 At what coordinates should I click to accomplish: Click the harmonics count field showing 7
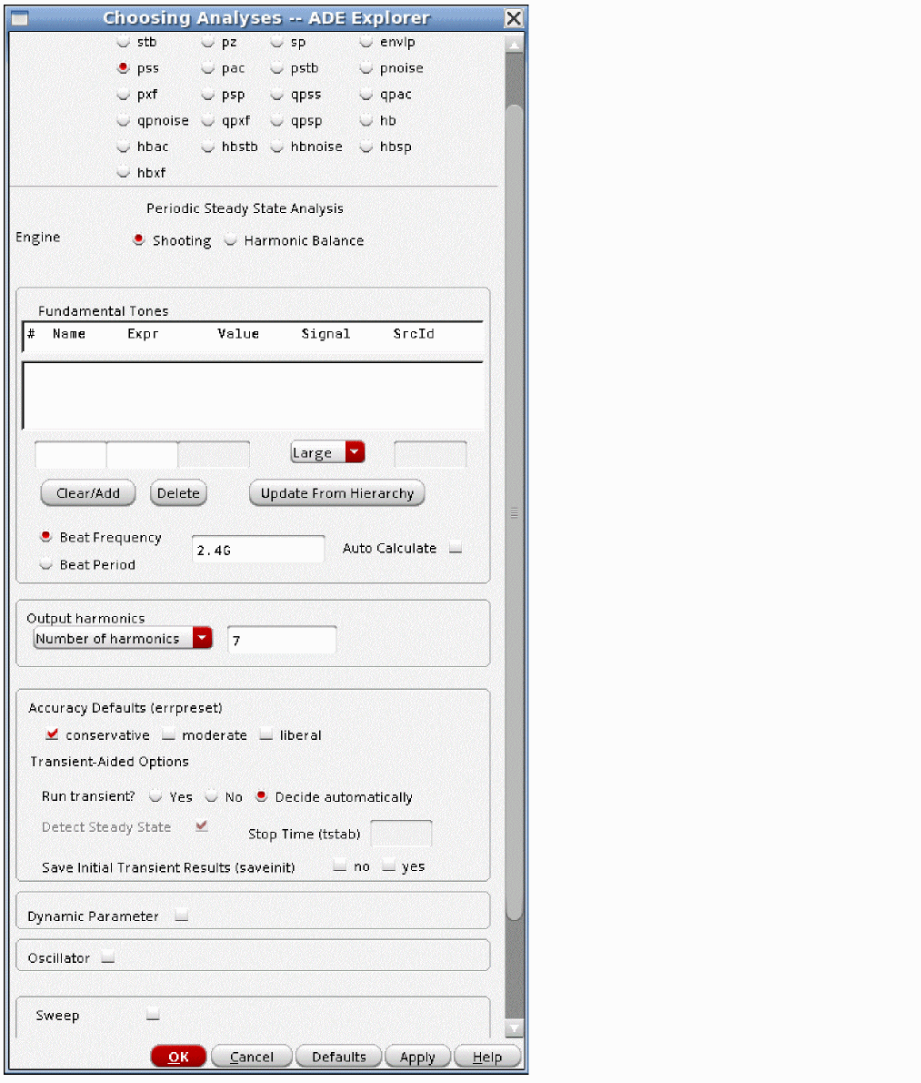(x=282, y=641)
